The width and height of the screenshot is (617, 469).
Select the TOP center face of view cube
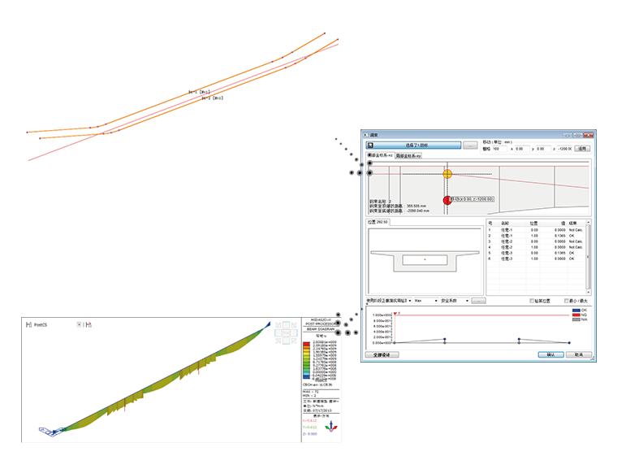coord(286,332)
